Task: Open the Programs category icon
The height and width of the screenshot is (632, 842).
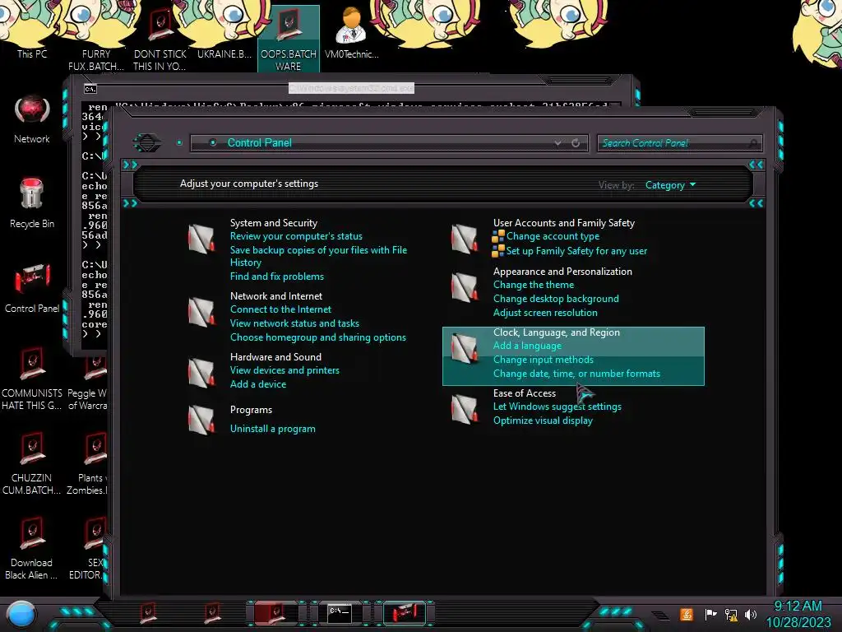Action: (x=201, y=419)
